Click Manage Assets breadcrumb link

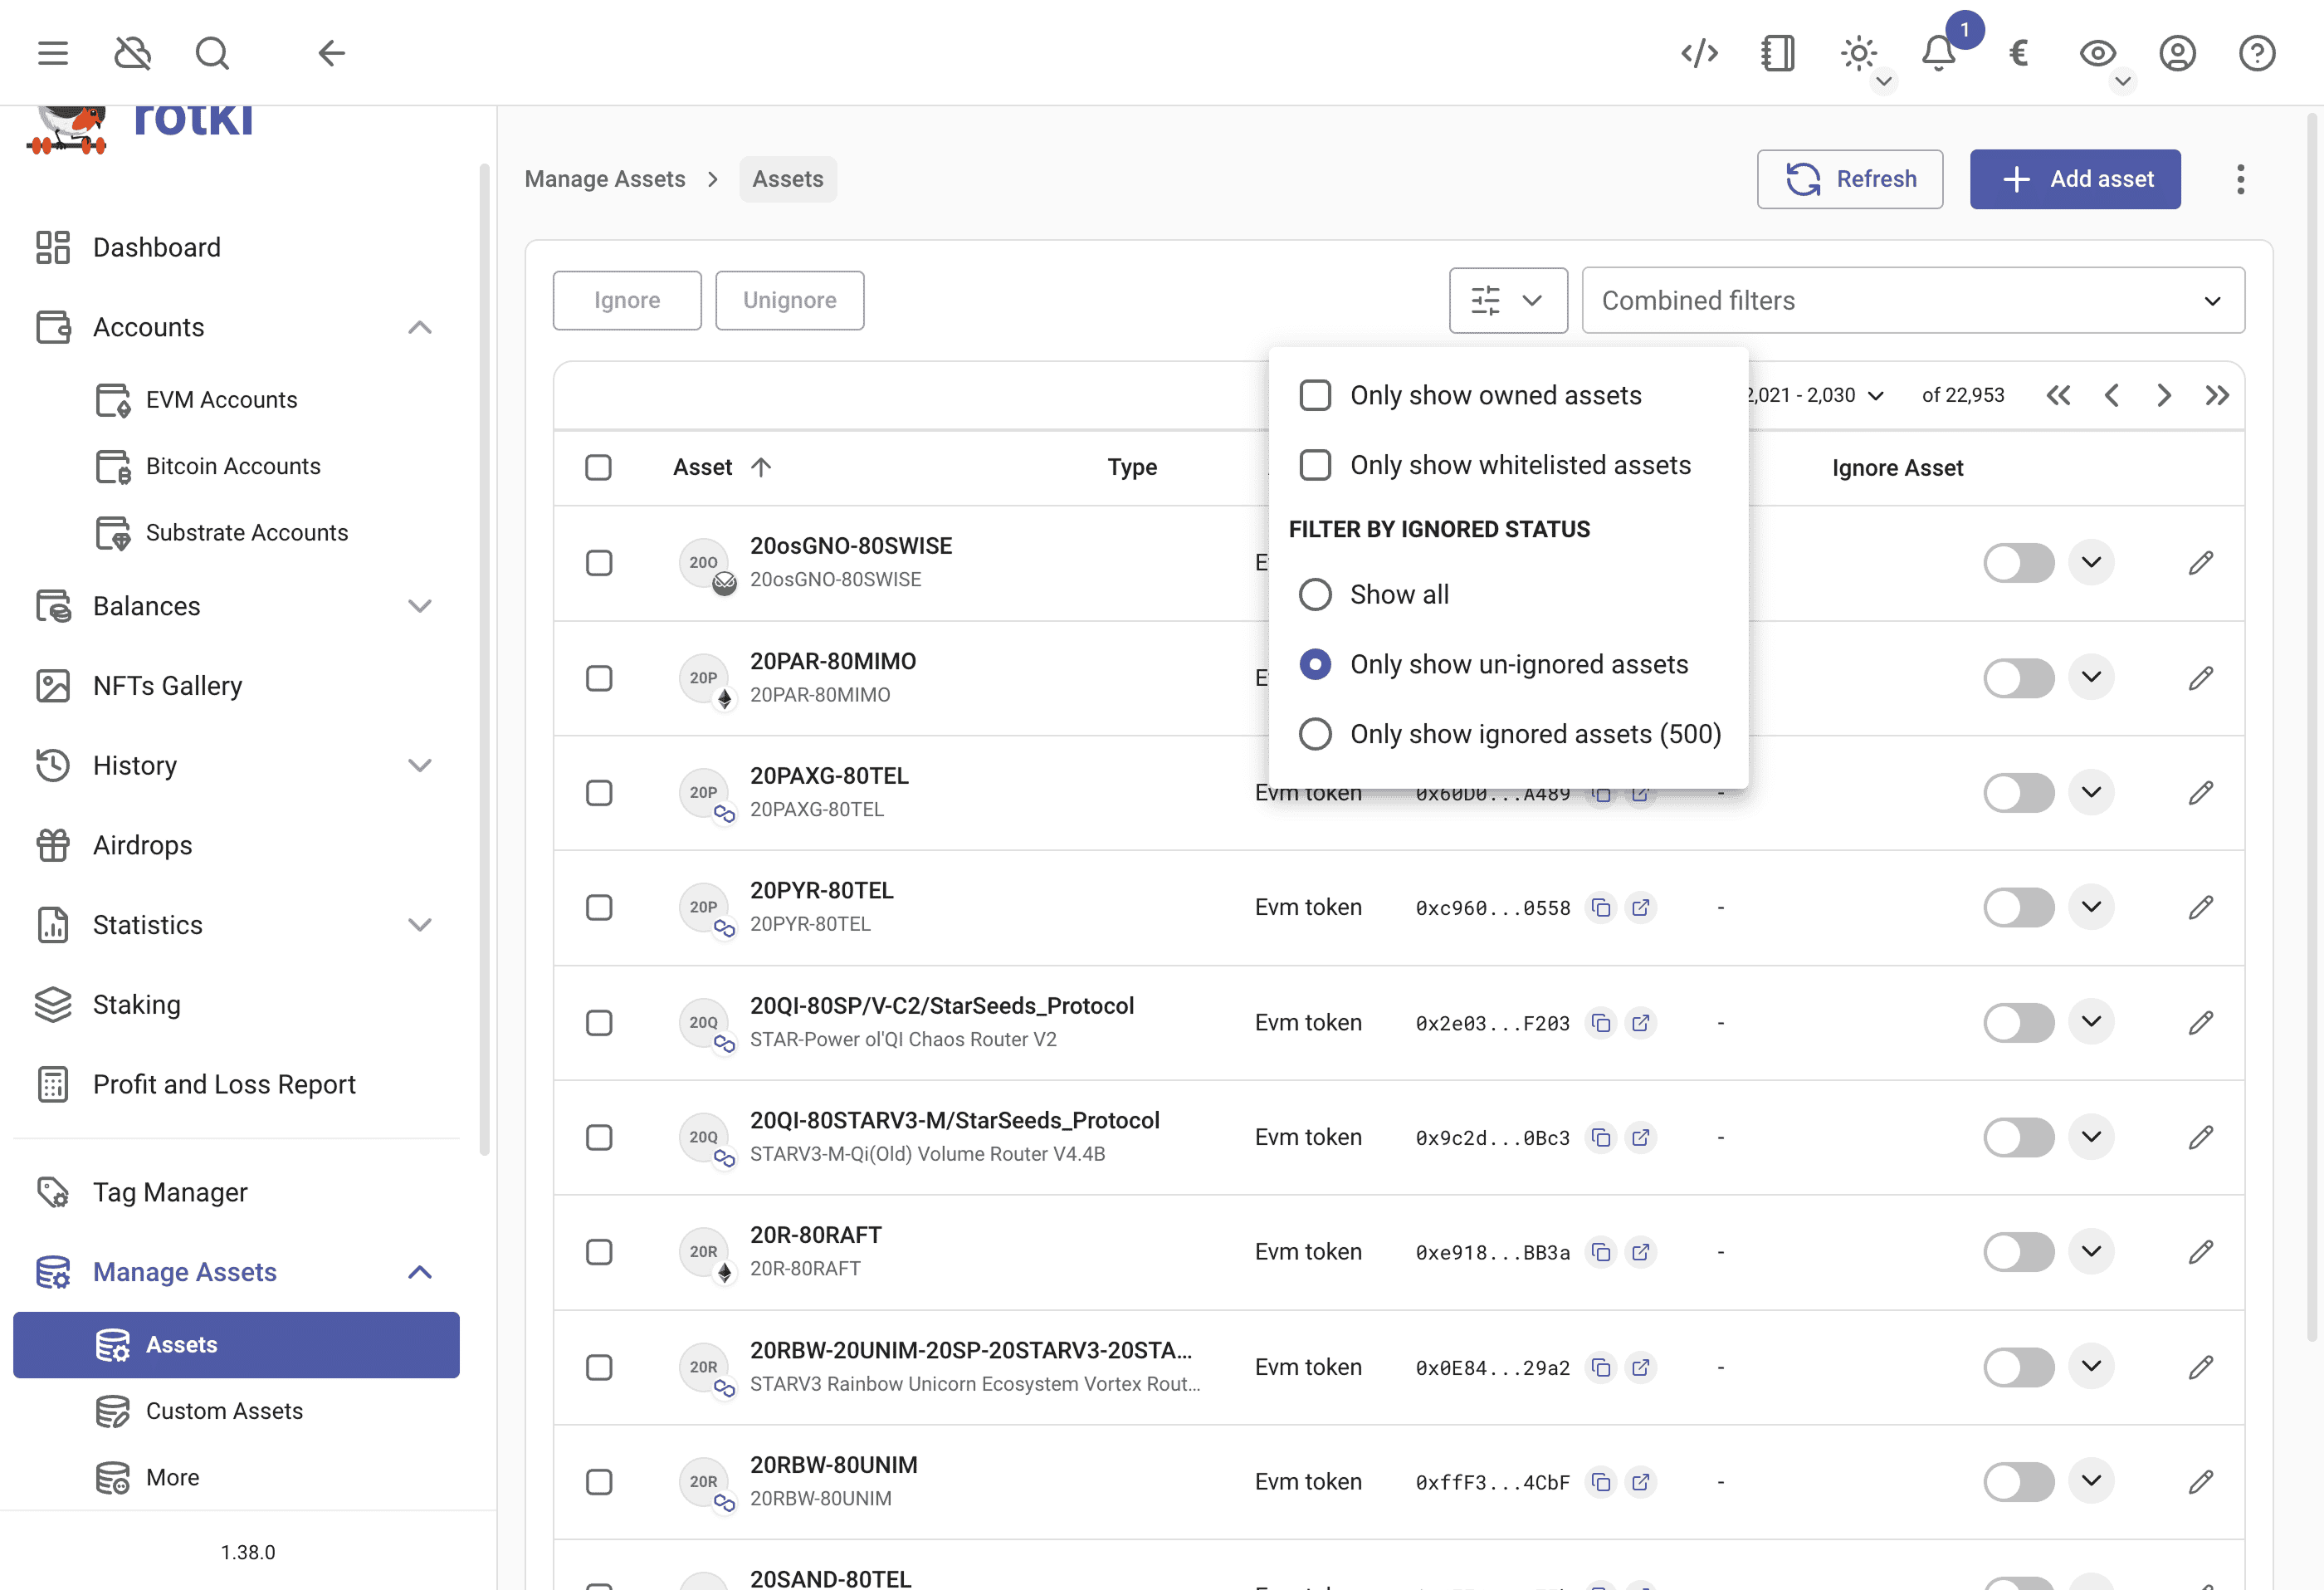[605, 179]
